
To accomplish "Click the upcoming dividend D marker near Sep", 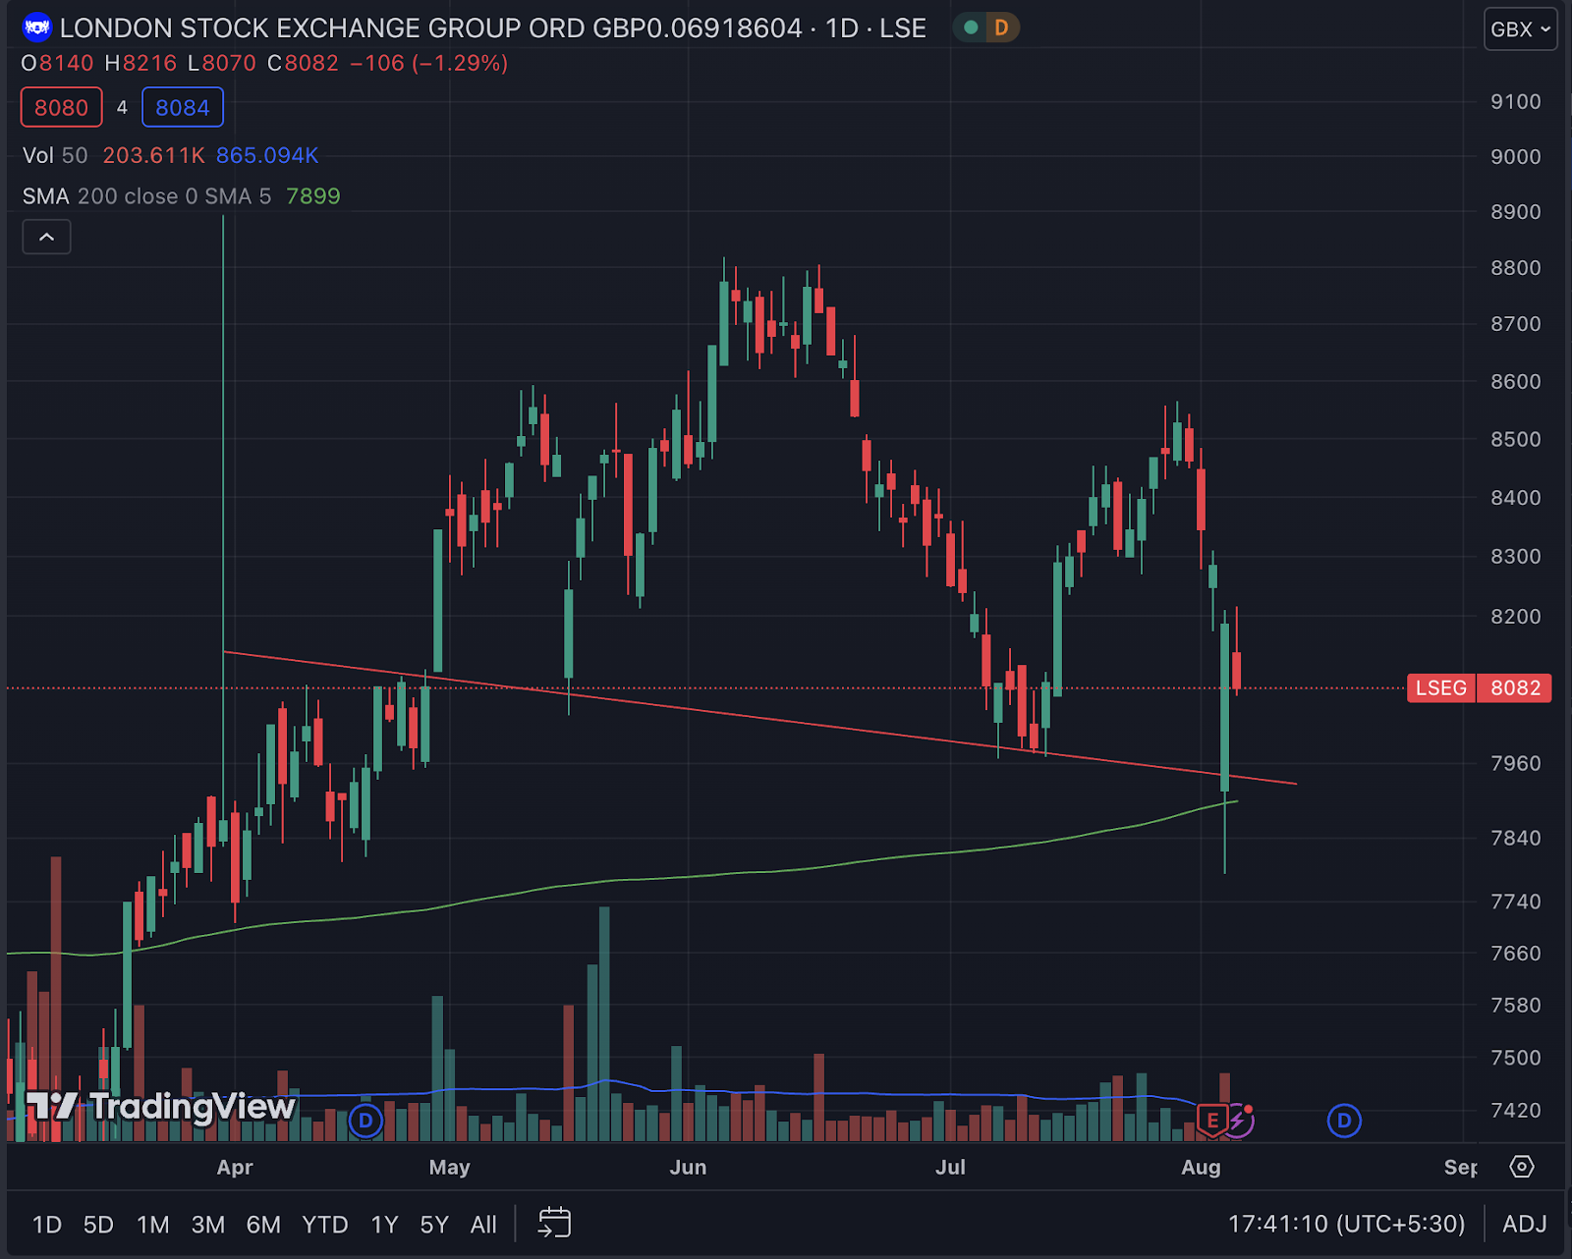I will point(1344,1120).
